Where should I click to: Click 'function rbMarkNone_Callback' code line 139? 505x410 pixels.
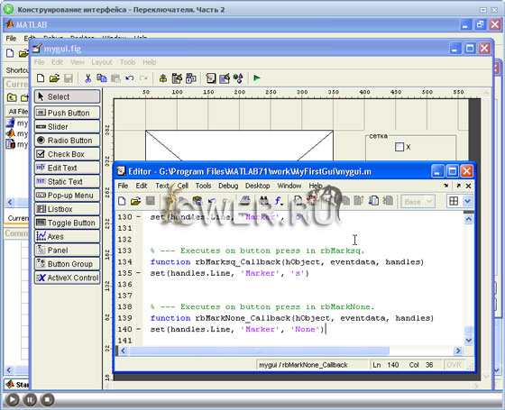(292, 318)
